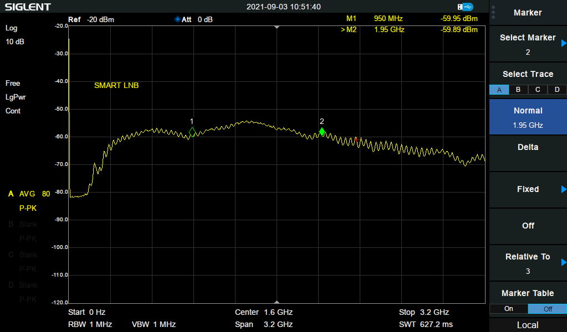Click the SWT 627.2 ms sweep time
Viewport: 567px width, 332px height.
(426, 324)
